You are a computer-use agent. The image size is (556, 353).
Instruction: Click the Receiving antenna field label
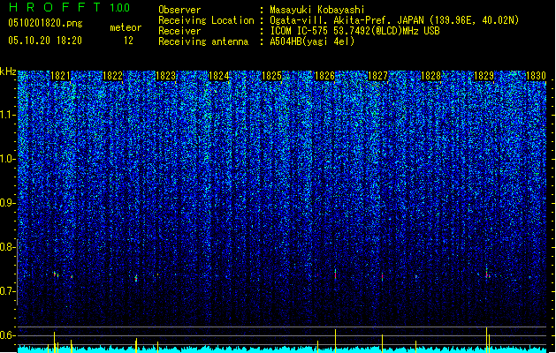click(203, 41)
